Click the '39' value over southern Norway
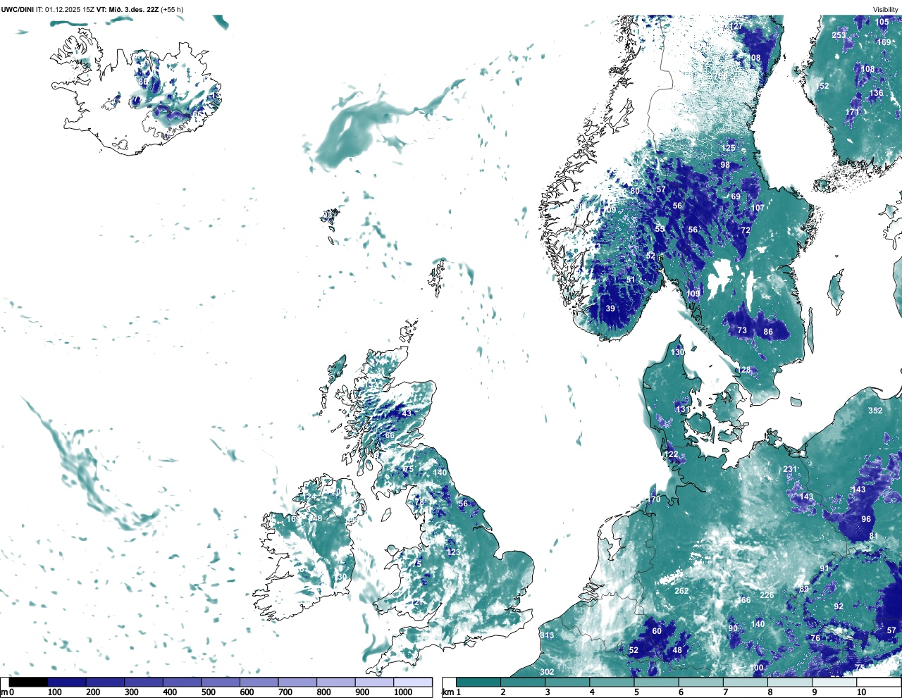Viewport: 902px width, 698px height. click(x=610, y=309)
